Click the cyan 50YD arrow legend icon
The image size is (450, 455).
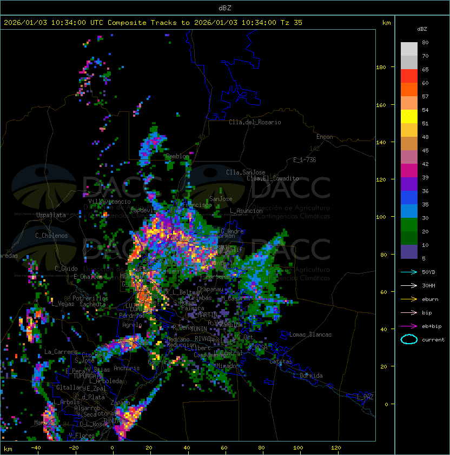(x=409, y=272)
